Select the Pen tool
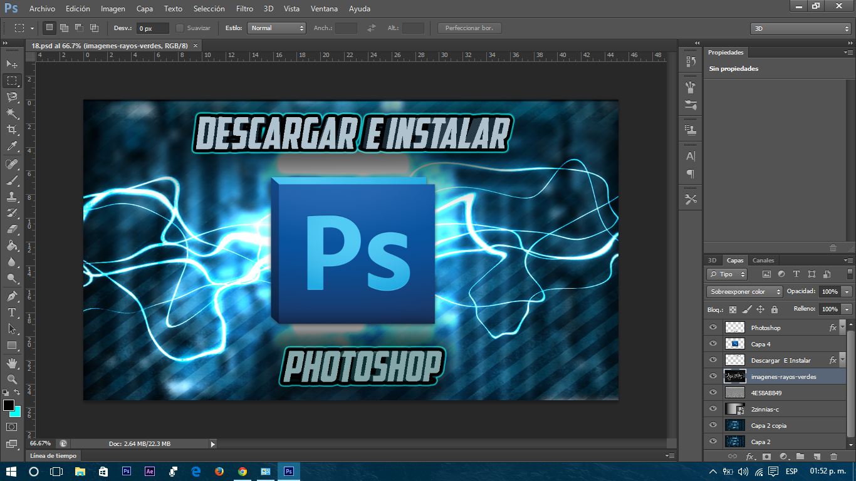 coord(11,296)
